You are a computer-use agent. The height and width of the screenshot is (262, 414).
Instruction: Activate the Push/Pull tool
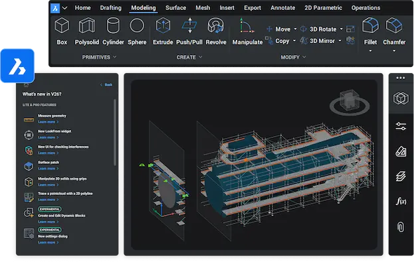[x=189, y=31]
